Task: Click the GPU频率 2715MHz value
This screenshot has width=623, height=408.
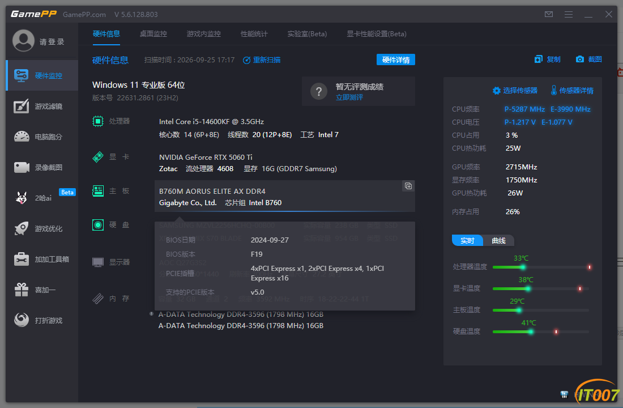Action: (x=521, y=167)
